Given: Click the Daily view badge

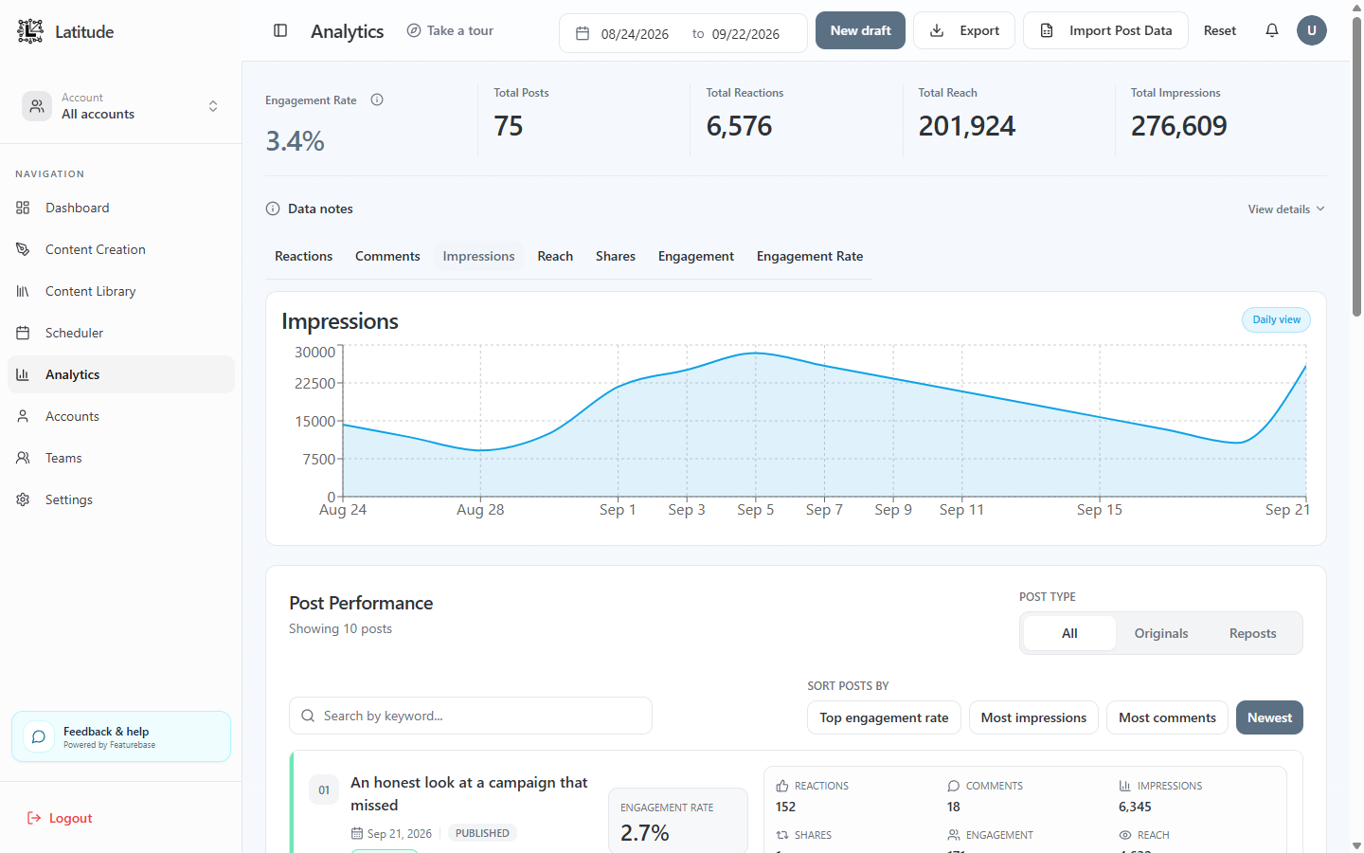Looking at the screenshot, I should point(1276,319).
